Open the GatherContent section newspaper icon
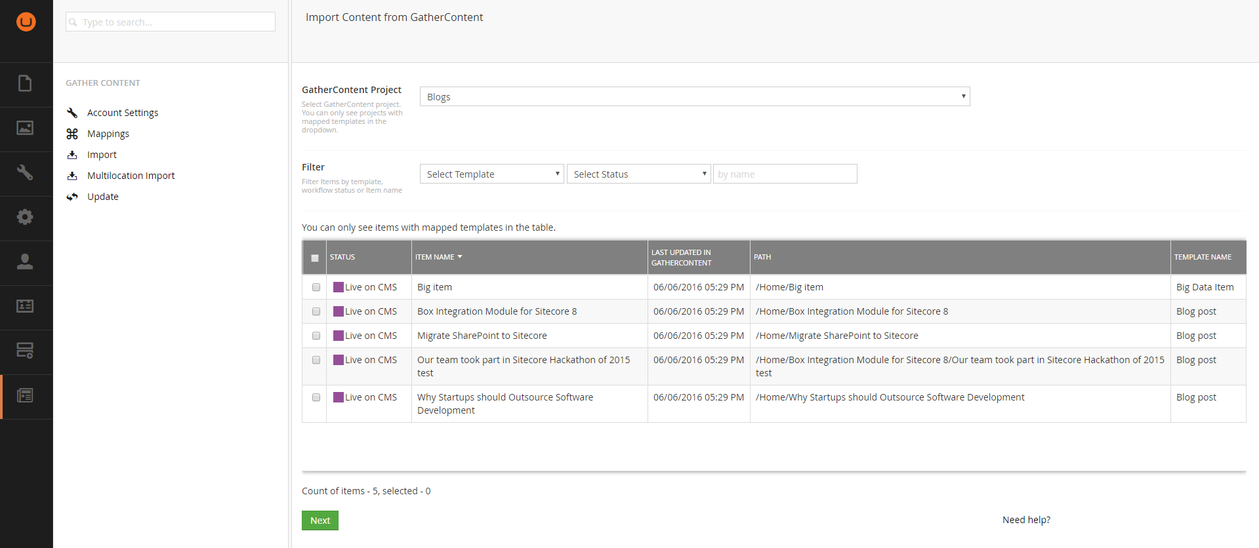 click(25, 395)
